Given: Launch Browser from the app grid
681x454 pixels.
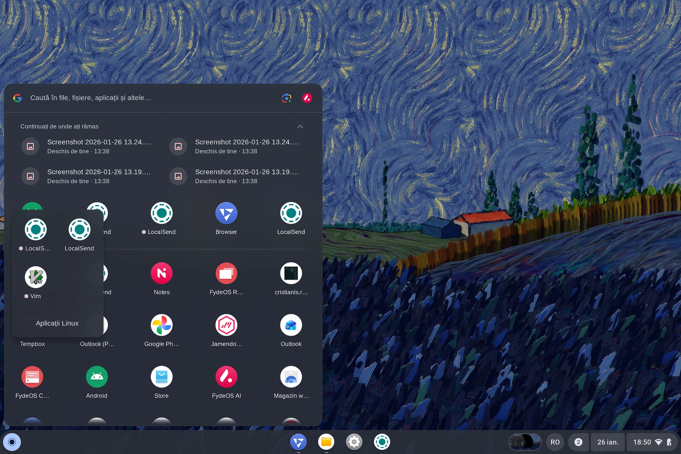Looking at the screenshot, I should tap(226, 213).
